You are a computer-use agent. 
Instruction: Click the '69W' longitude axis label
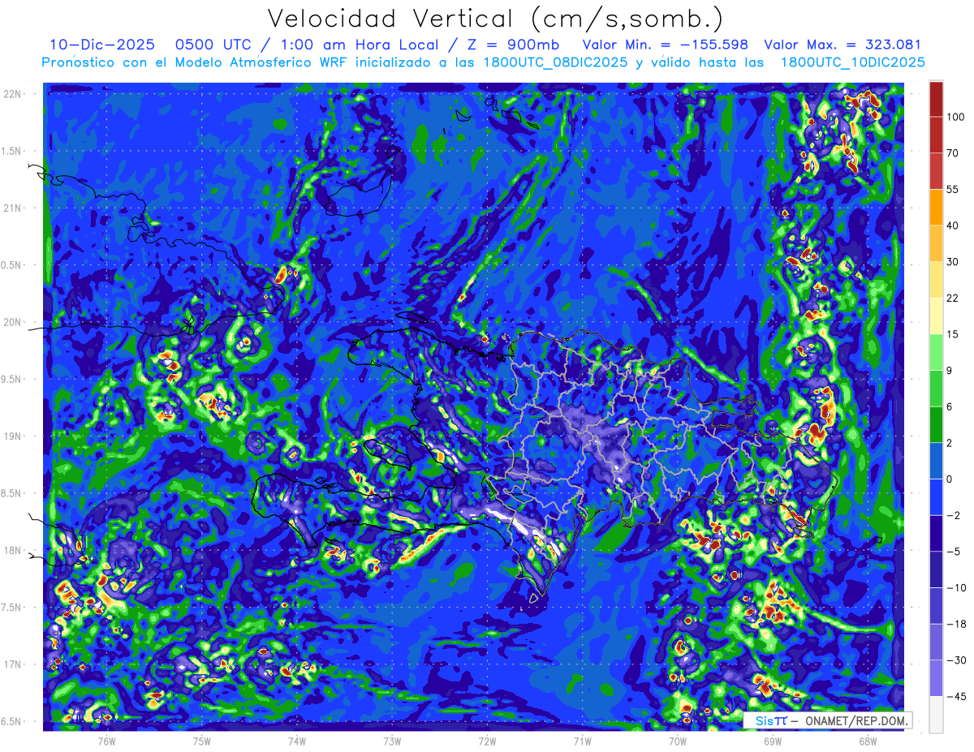pos(773,741)
